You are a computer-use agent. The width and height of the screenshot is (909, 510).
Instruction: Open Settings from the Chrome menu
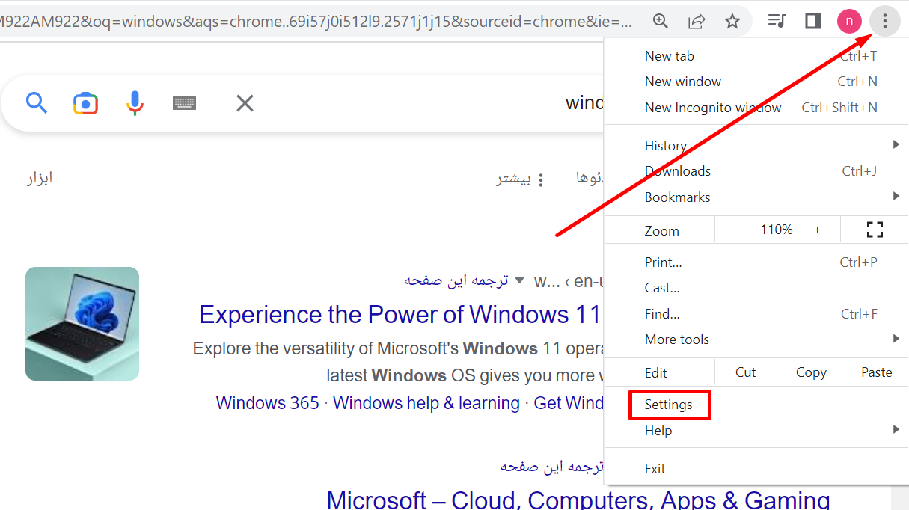point(669,405)
